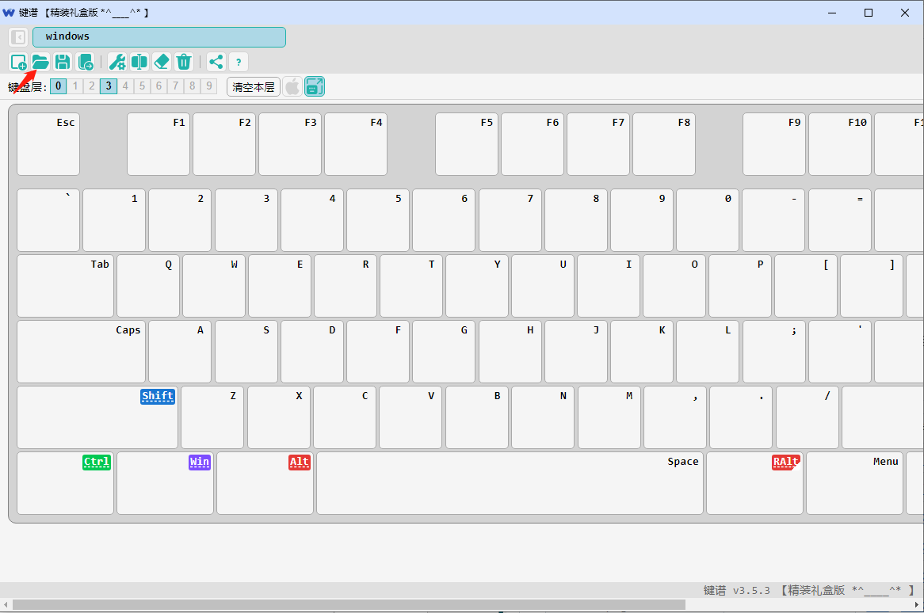924x613 pixels.
Task: Click the 清空本层 button
Action: click(254, 87)
